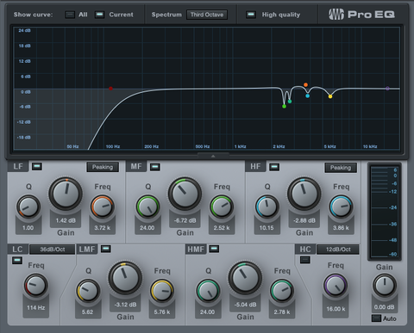This screenshot has height=333, width=414.
Task: Click the HMF frequency value 2.78 k
Action: [282, 312]
